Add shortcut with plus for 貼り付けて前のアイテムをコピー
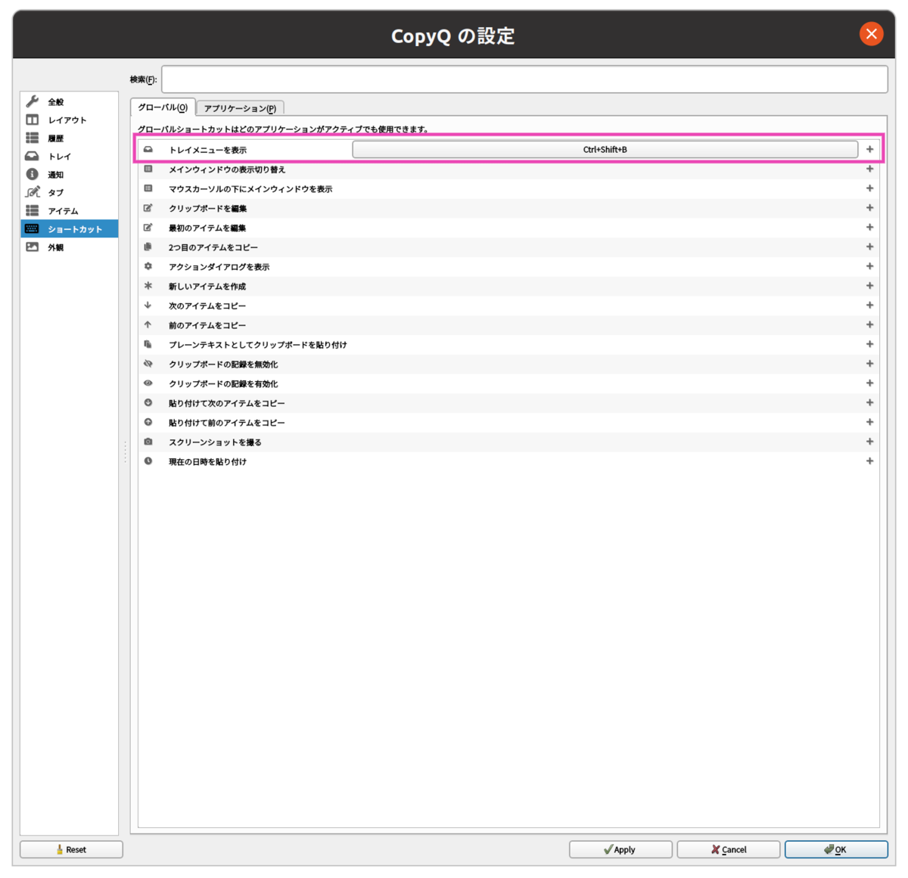The width and height of the screenshot is (908, 878). click(x=869, y=423)
